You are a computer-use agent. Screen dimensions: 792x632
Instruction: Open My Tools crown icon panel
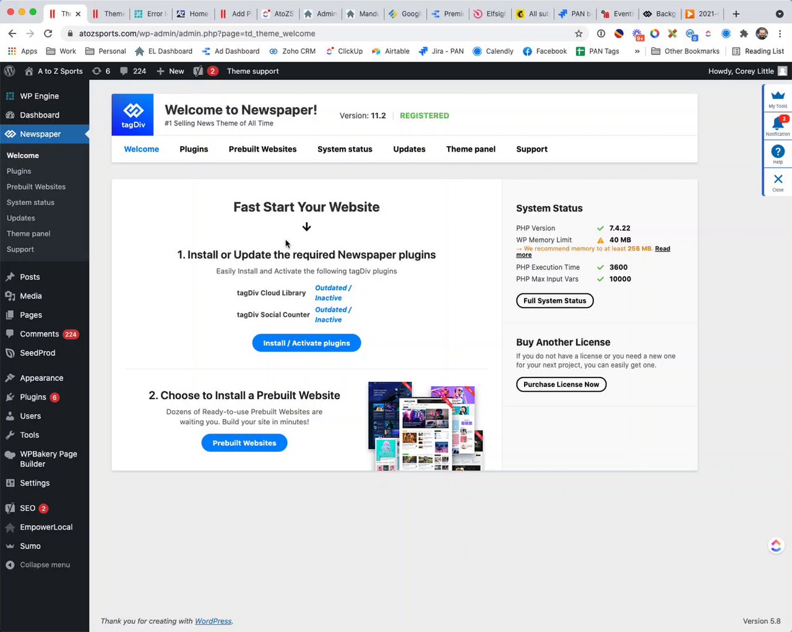click(778, 98)
